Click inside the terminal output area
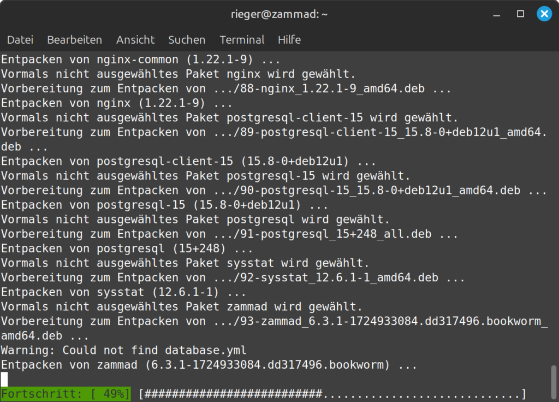 tap(273, 218)
